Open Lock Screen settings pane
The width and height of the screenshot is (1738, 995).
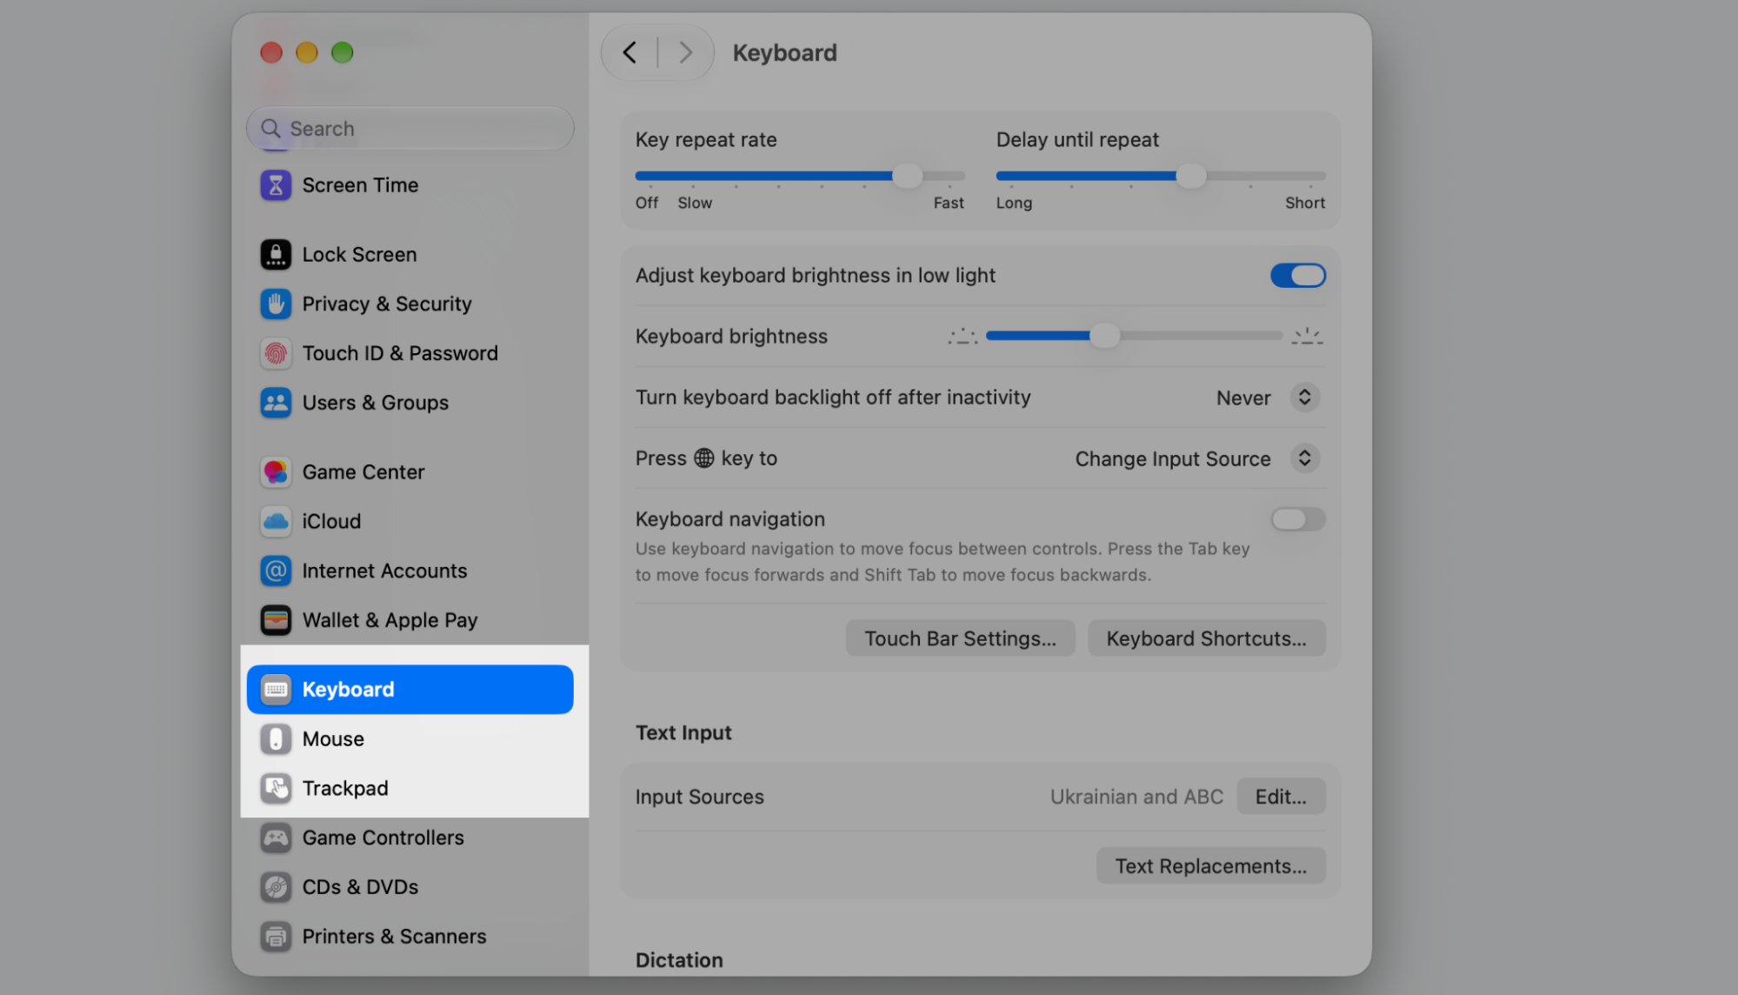click(x=410, y=255)
